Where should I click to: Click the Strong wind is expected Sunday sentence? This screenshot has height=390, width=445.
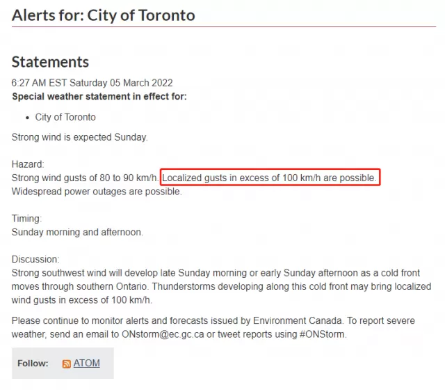click(80, 137)
